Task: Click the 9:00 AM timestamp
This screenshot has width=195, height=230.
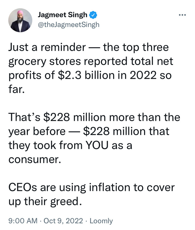Action: click(x=23, y=221)
